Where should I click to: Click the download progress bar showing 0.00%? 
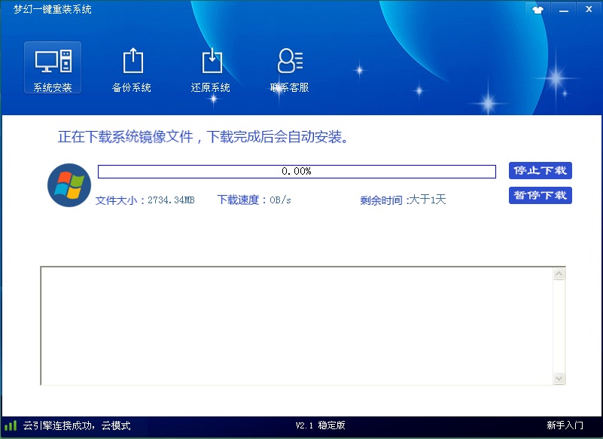(297, 172)
